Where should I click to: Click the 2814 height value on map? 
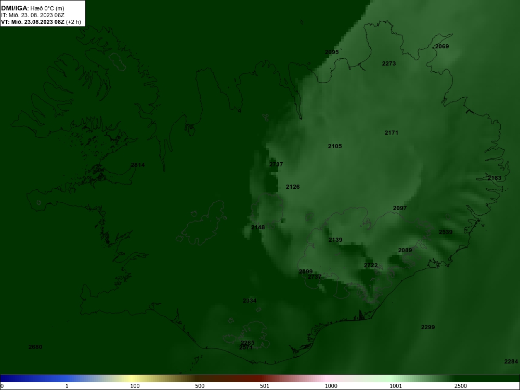tap(138, 165)
